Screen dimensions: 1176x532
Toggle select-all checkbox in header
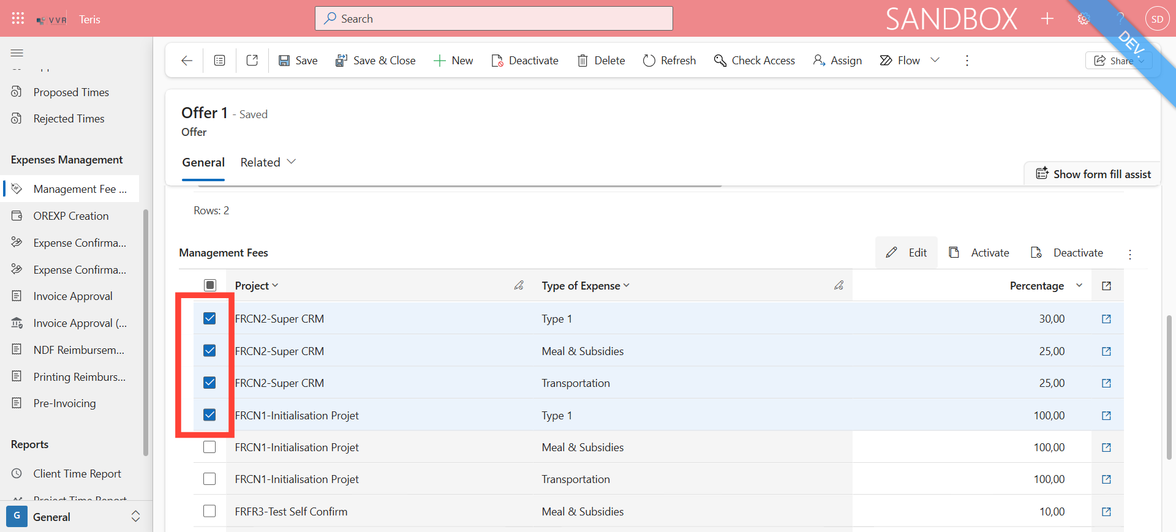210,285
